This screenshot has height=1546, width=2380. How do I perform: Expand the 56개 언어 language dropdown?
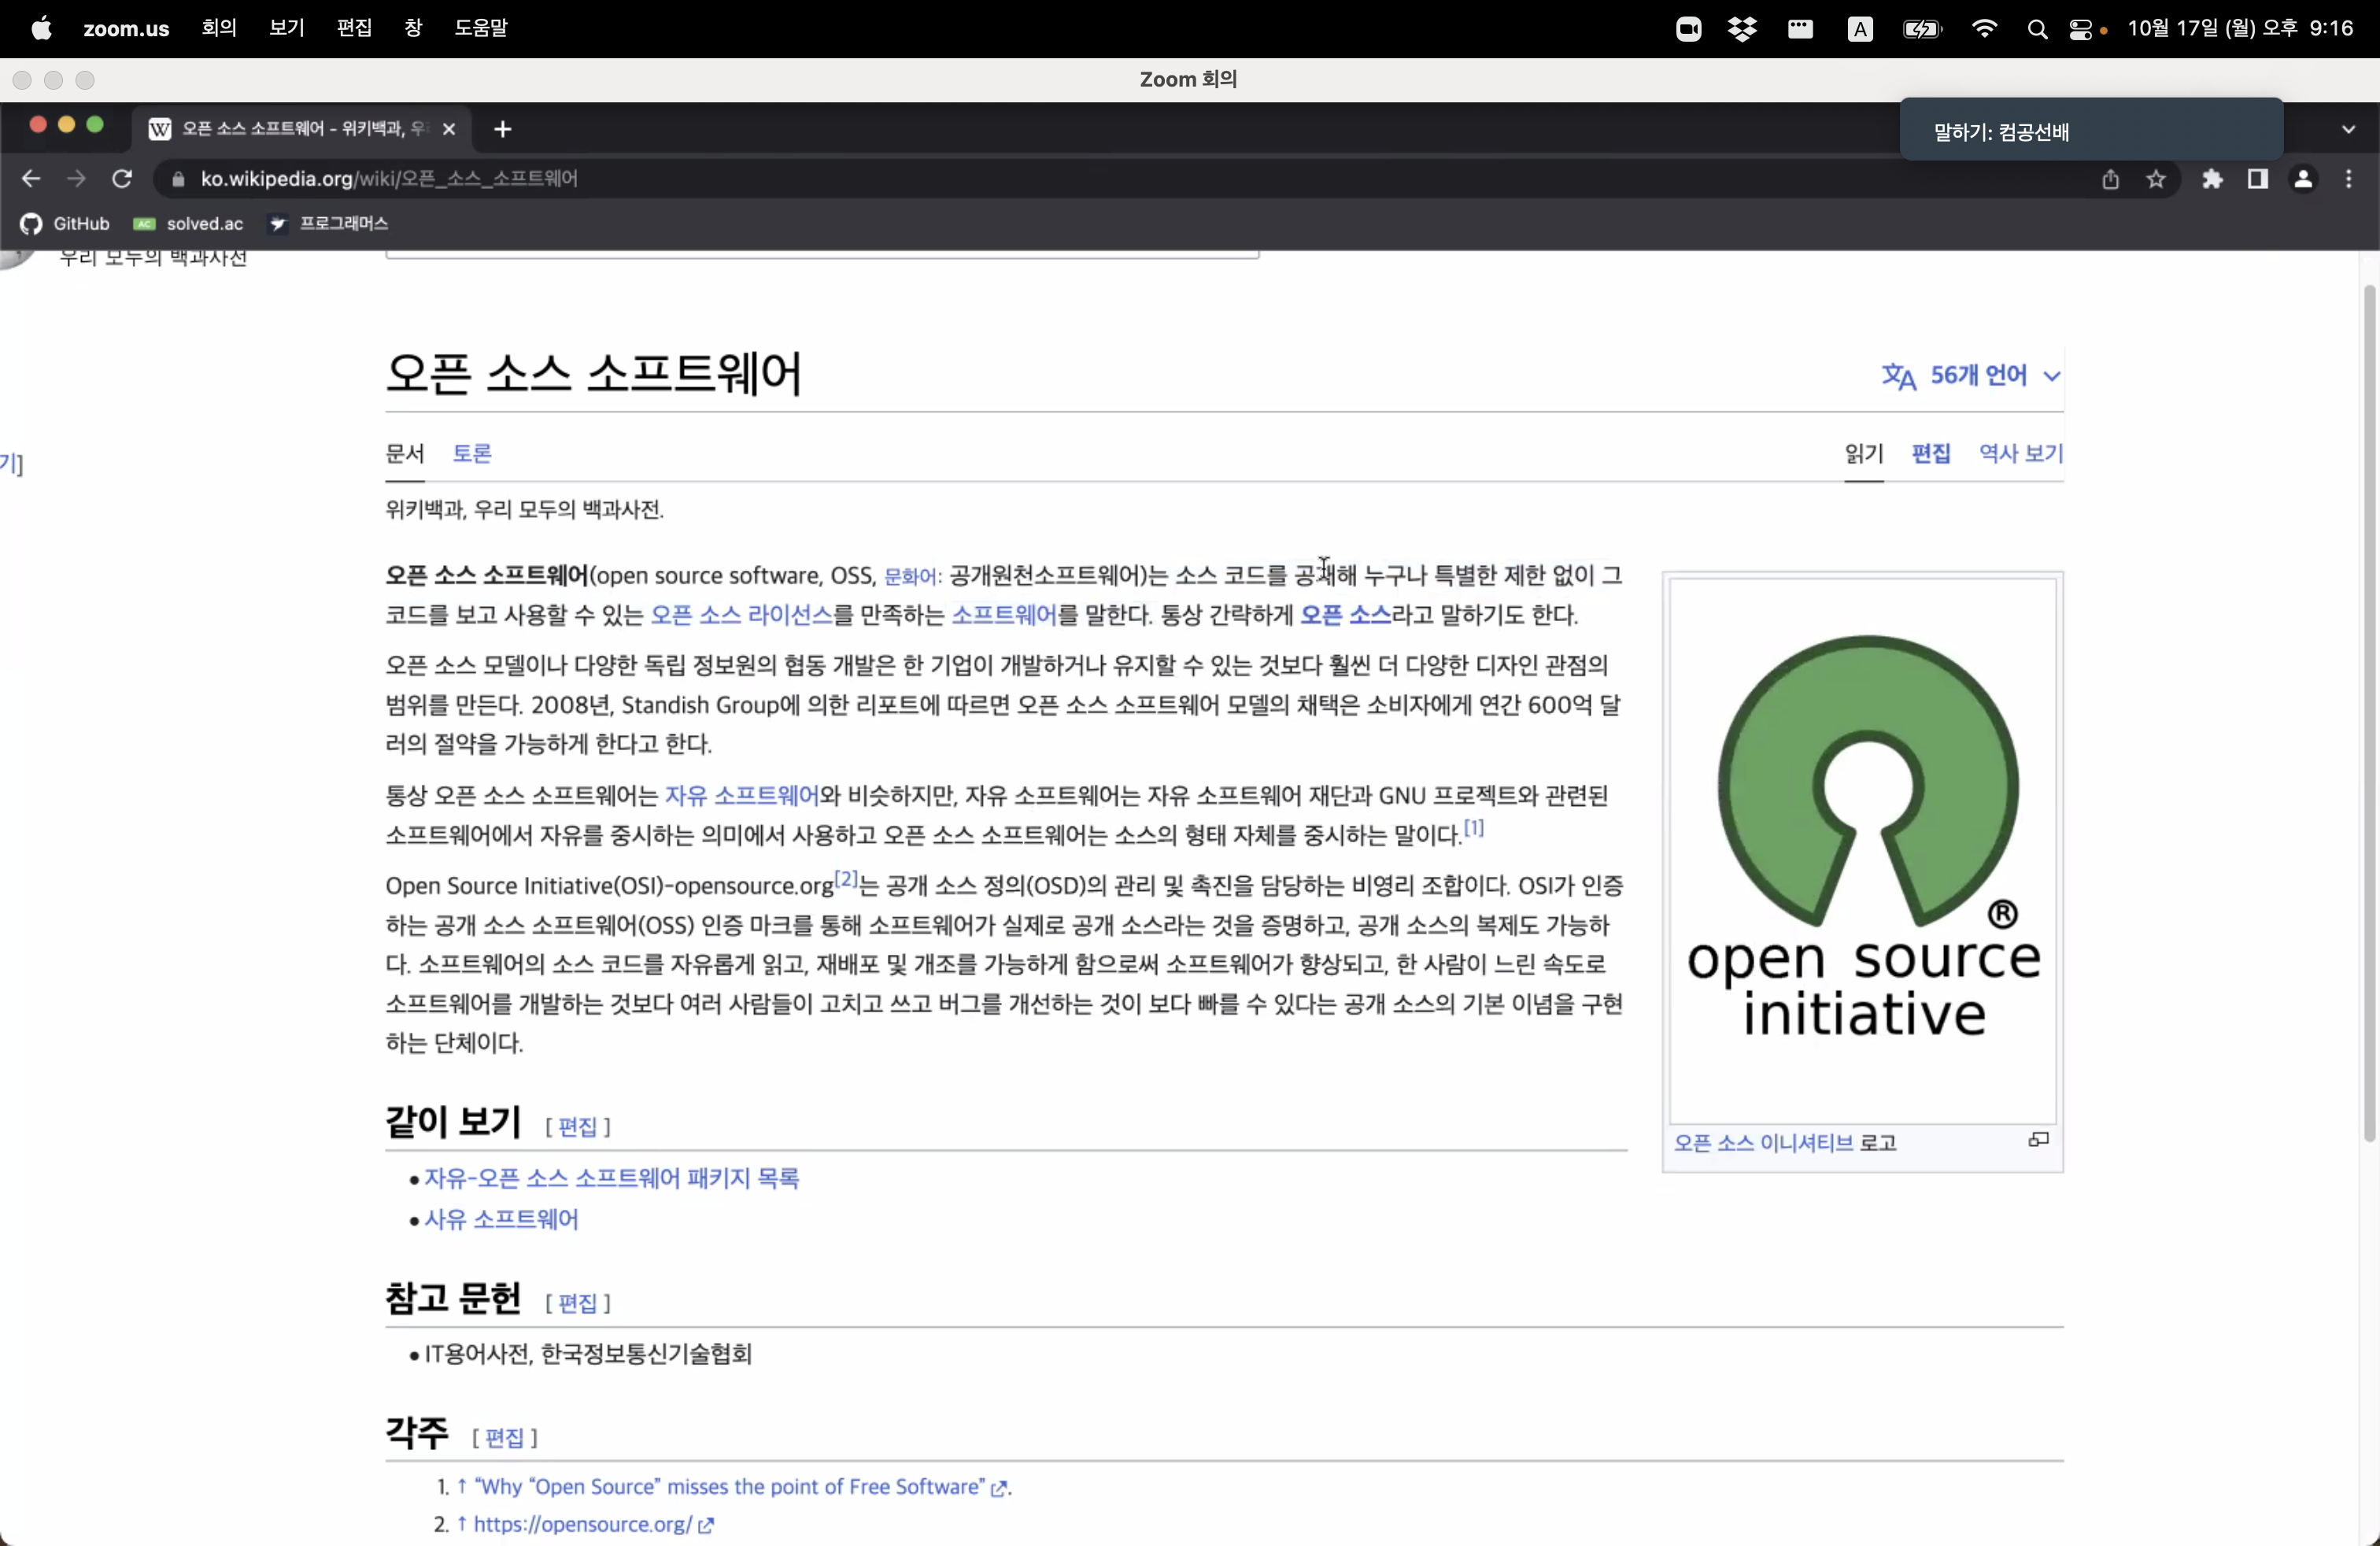click(x=1971, y=376)
